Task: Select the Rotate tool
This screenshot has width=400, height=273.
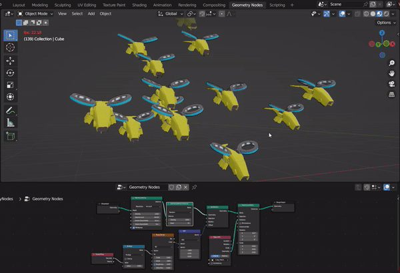Action: 11,73
